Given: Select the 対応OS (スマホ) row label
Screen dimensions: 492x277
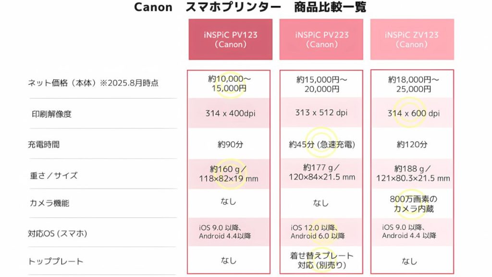Looking at the screenshot, I should pos(57,234).
